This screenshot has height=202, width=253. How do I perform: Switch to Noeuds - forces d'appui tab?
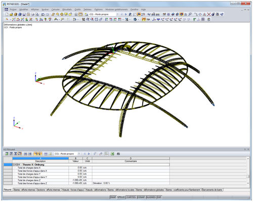click(73, 190)
